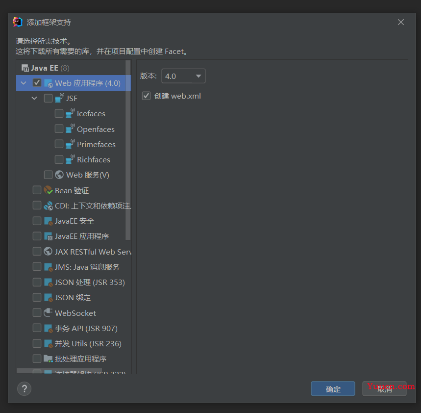Check the JavaEE 应用程序 checkbox
Viewport: 421px width, 413px height.
click(x=37, y=236)
